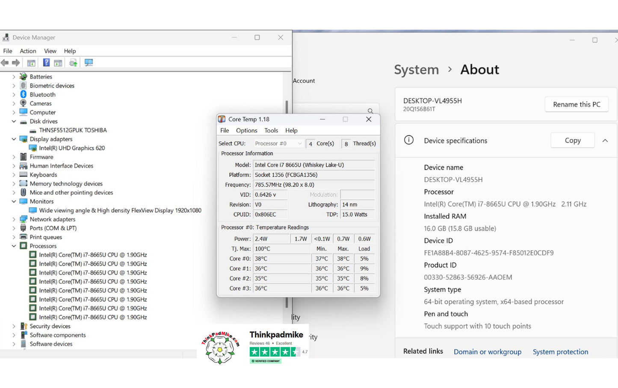The image size is (618, 388).
Task: Toggle the Show/Hide Console Tree toolbar icon
Action: [x=31, y=63]
